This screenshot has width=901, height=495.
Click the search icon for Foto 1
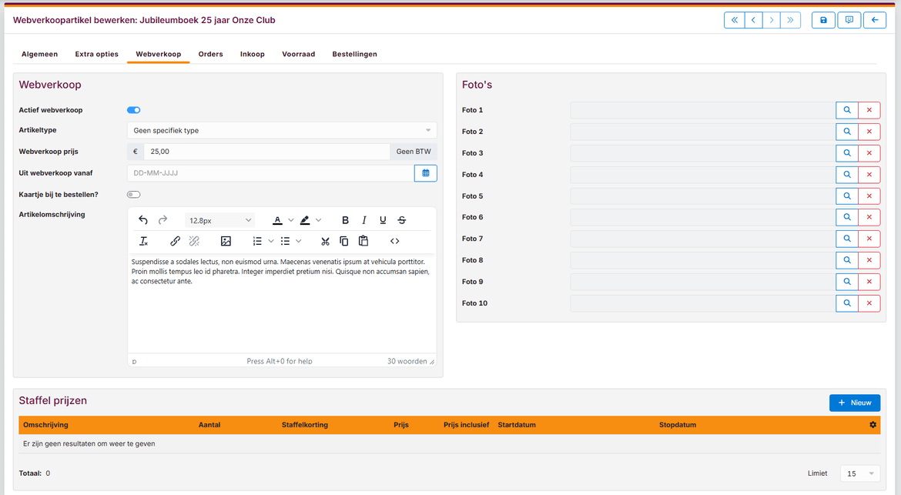click(x=846, y=110)
